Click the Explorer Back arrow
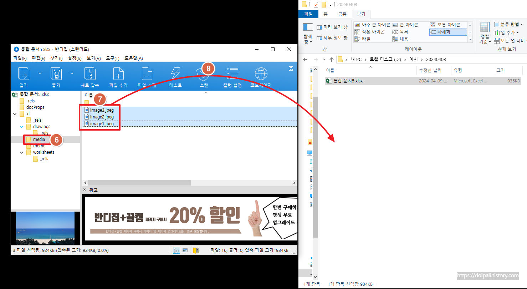The width and height of the screenshot is (527, 289). 305,59
